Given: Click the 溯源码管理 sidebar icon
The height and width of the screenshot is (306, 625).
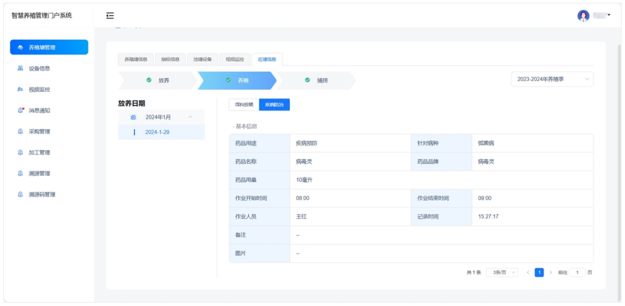Looking at the screenshot, I should 20,195.
